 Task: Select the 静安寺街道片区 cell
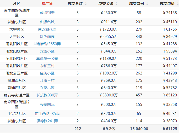17,95
